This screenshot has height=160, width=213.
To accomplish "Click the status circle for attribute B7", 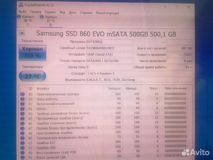I will 22,128.
